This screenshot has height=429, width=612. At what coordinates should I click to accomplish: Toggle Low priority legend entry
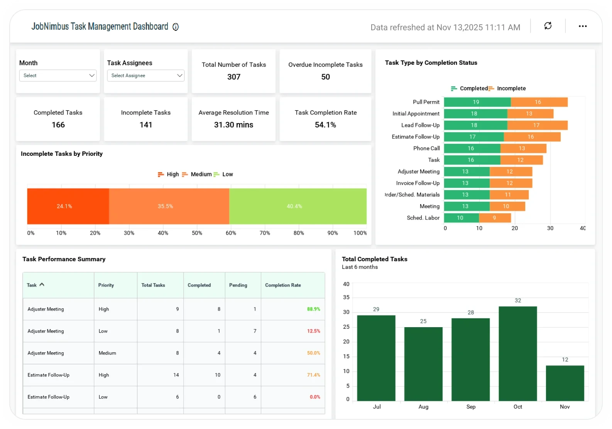(223, 174)
